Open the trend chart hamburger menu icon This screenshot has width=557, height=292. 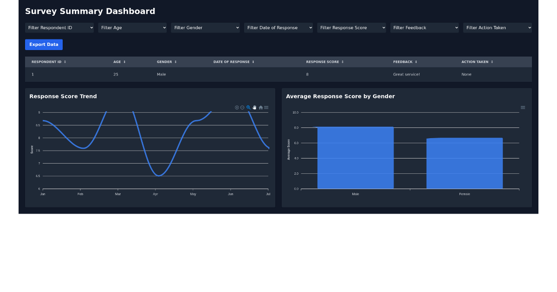point(266,107)
